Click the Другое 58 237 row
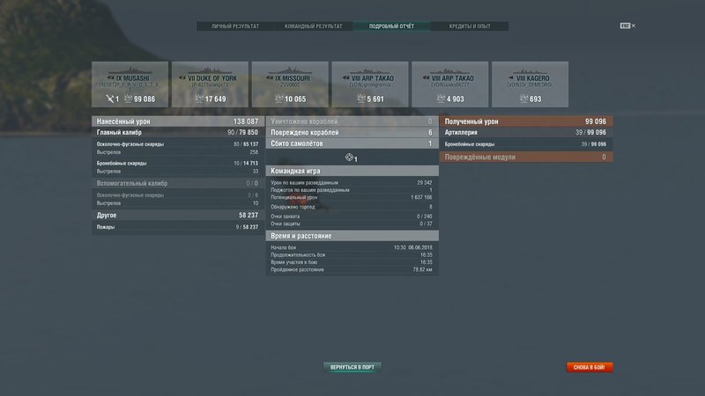Image resolution: width=705 pixels, height=396 pixels. tap(178, 216)
